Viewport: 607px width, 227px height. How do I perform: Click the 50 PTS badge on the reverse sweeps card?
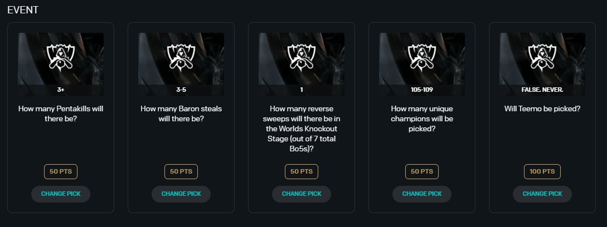click(x=302, y=171)
